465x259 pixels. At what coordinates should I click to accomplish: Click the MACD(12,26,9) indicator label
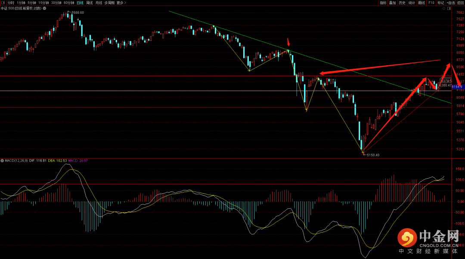[x=16, y=161]
